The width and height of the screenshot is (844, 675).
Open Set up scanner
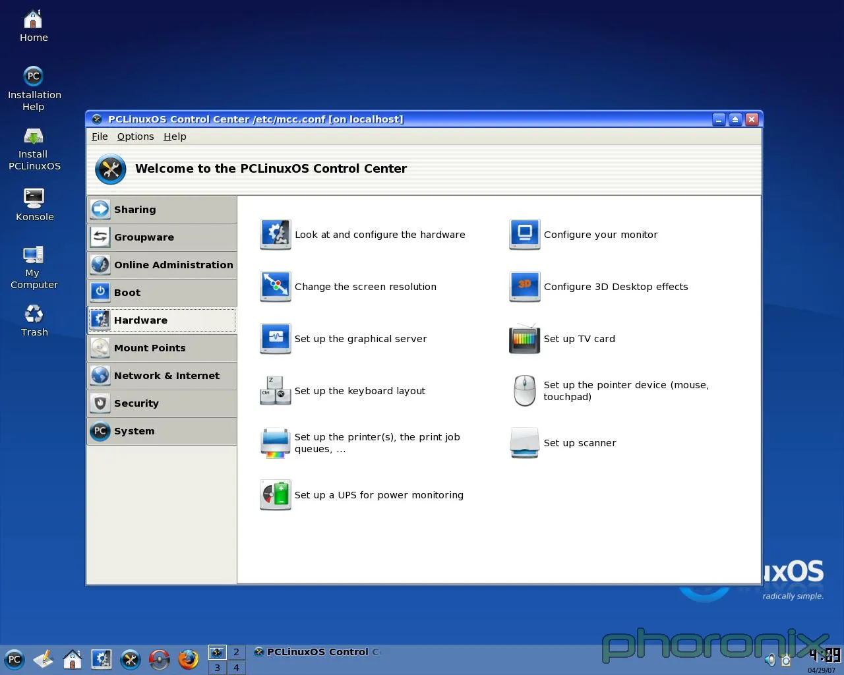point(563,443)
